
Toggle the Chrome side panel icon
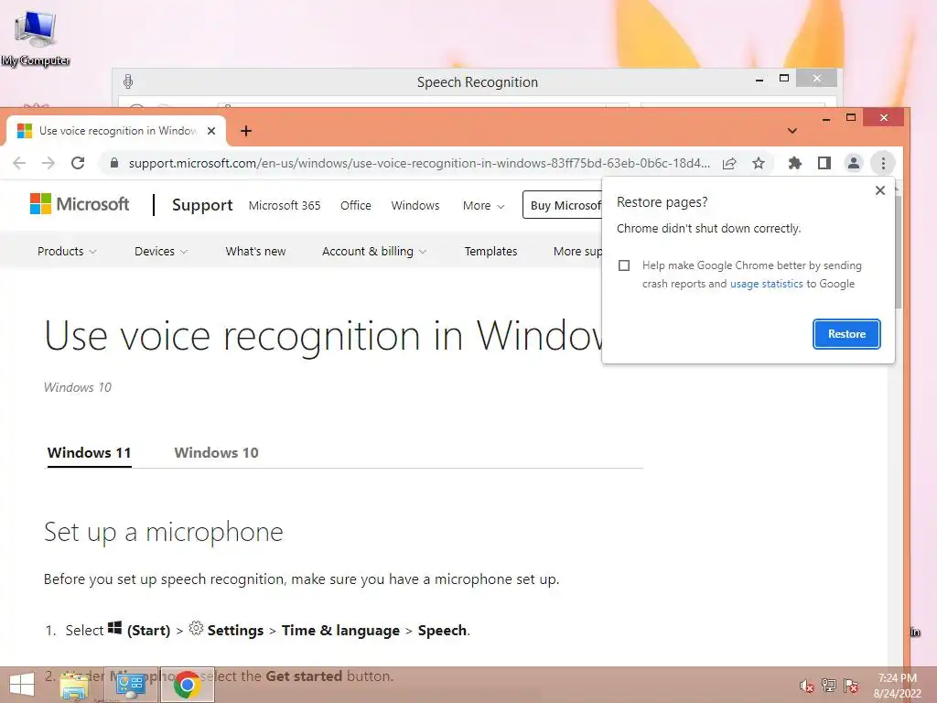pos(824,163)
